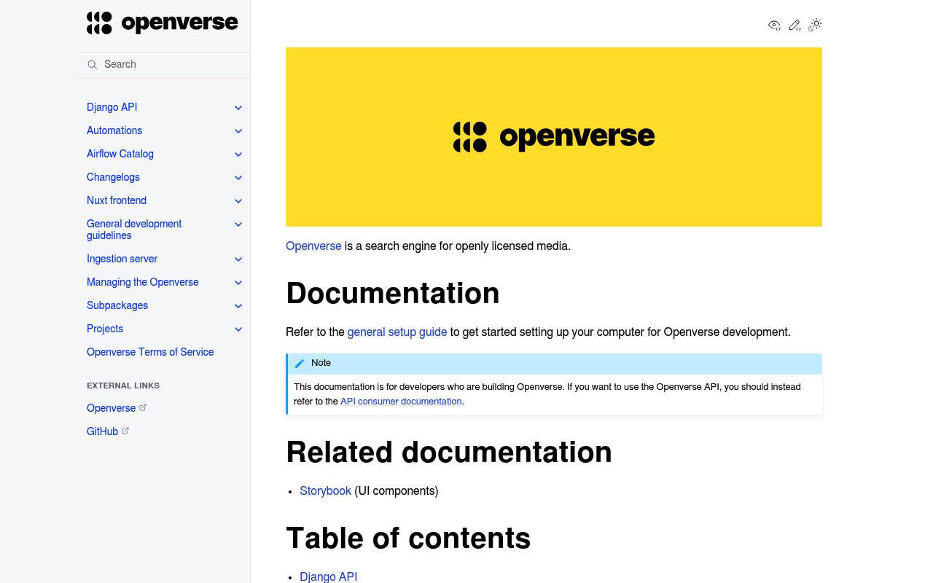Click the Openverse logo in sidebar
Image resolution: width=933 pixels, height=583 pixels.
click(x=162, y=23)
